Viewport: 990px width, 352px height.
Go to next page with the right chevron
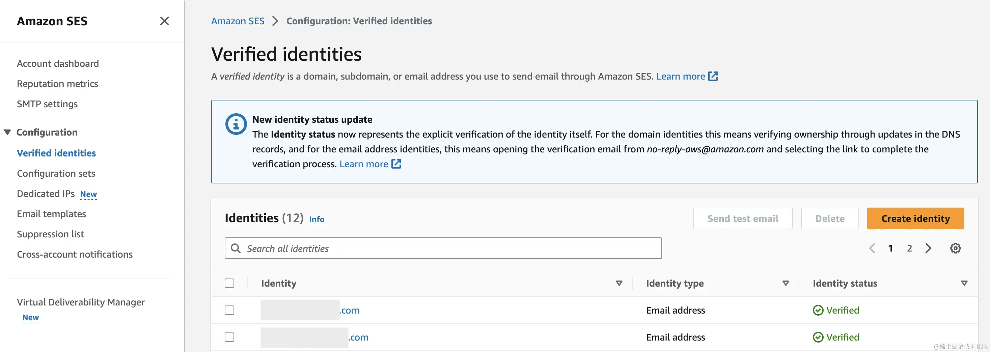(x=928, y=248)
